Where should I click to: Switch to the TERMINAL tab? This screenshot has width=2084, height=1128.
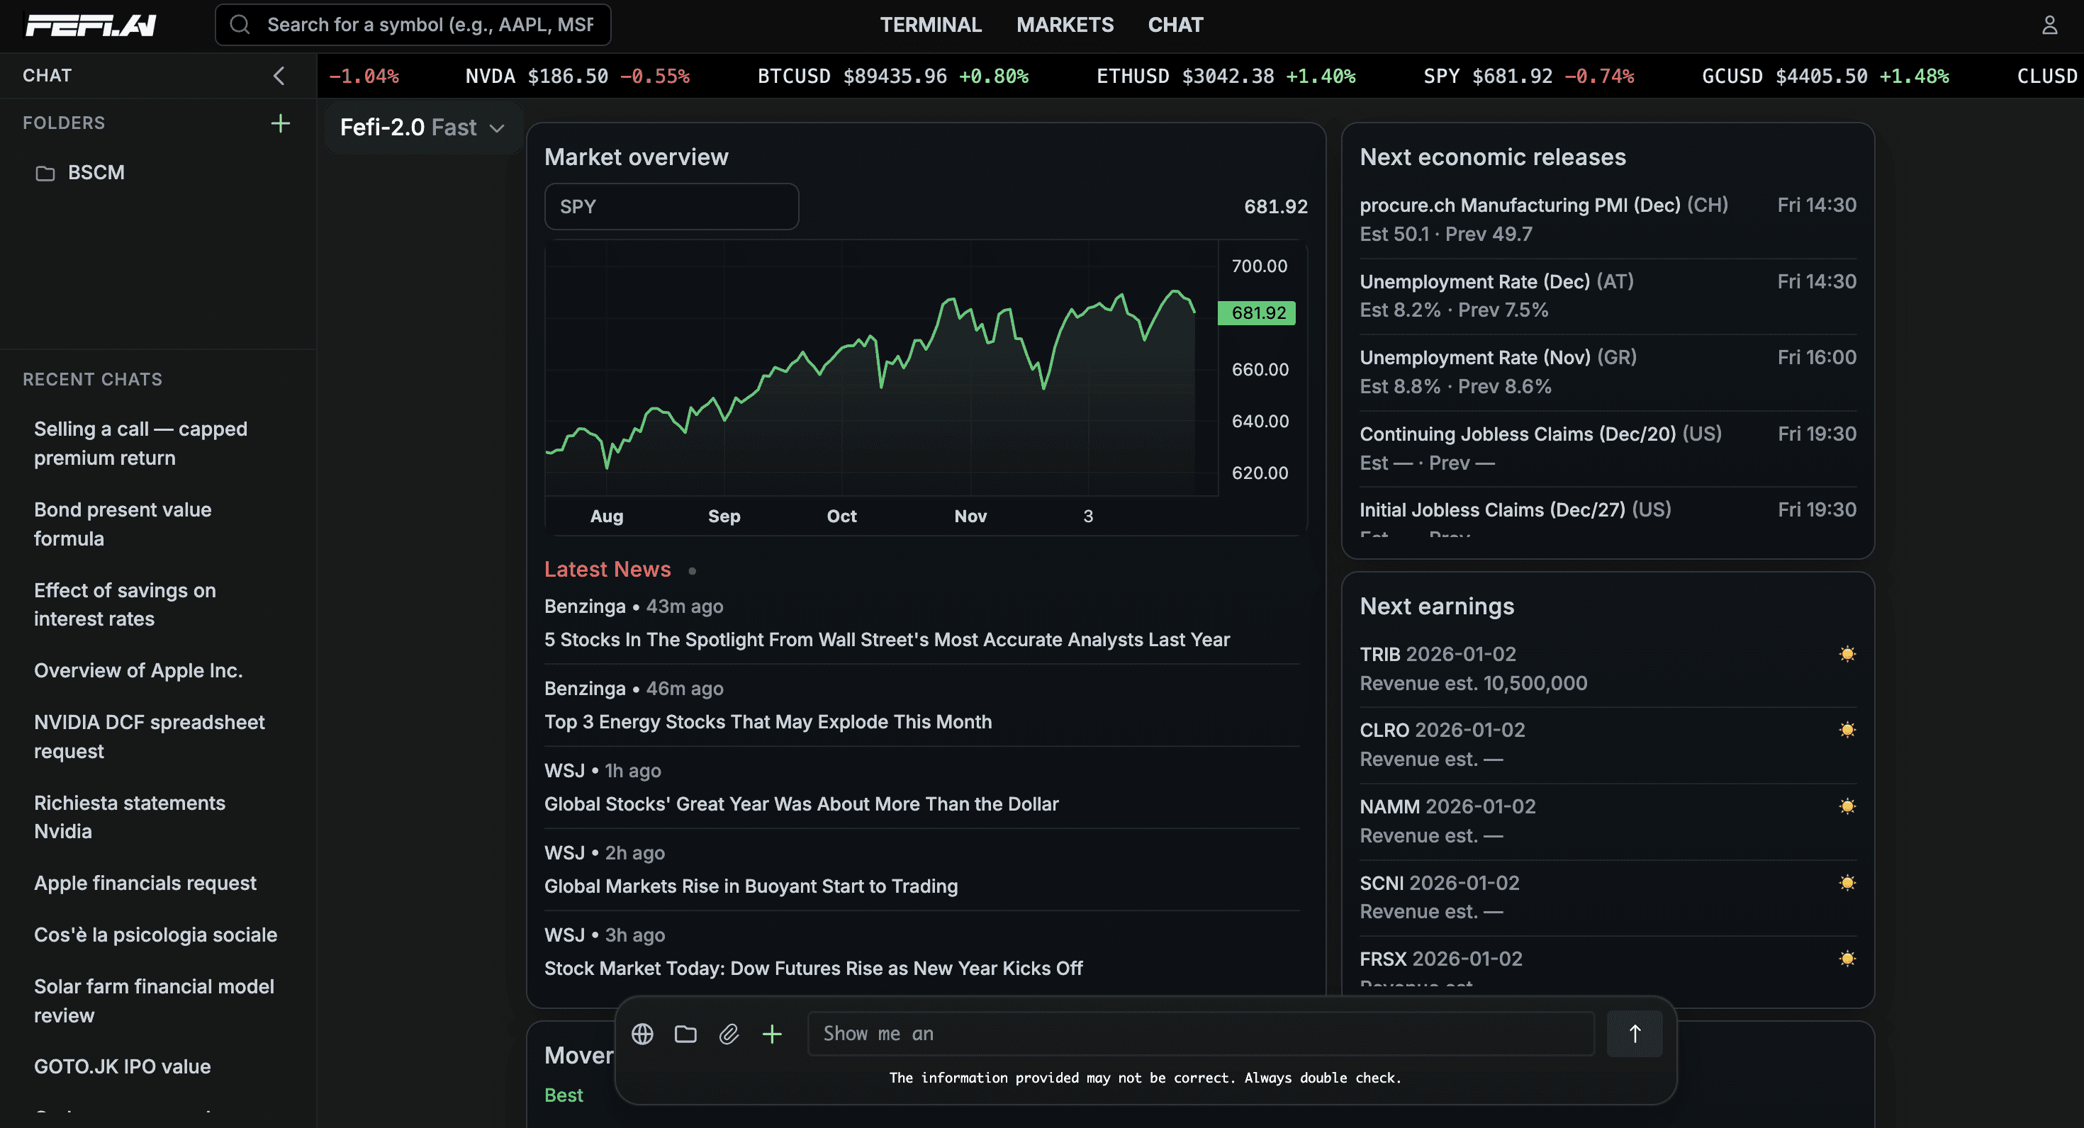click(930, 25)
